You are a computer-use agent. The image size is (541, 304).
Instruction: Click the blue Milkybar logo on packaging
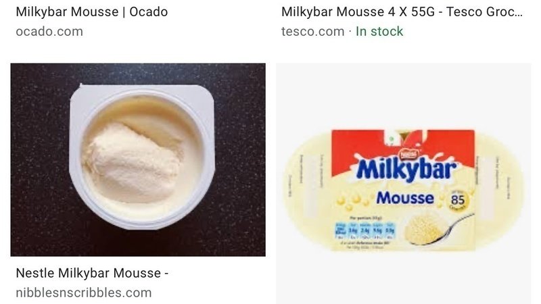point(406,170)
